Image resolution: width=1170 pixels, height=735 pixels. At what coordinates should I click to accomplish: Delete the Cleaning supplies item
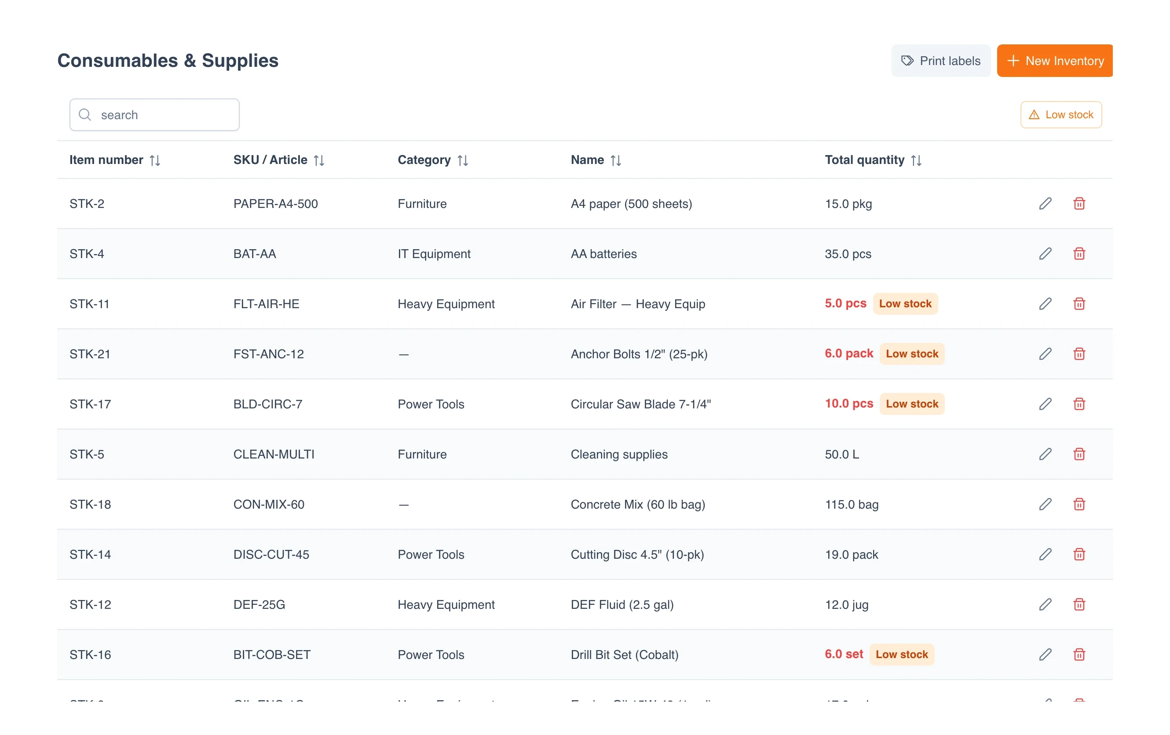[1079, 453]
